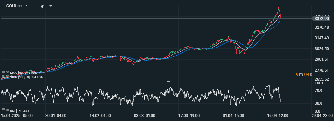The width and height of the screenshot is (334, 121).
Task: Click the 03.03 01:00 time axis label
Action: point(144,116)
